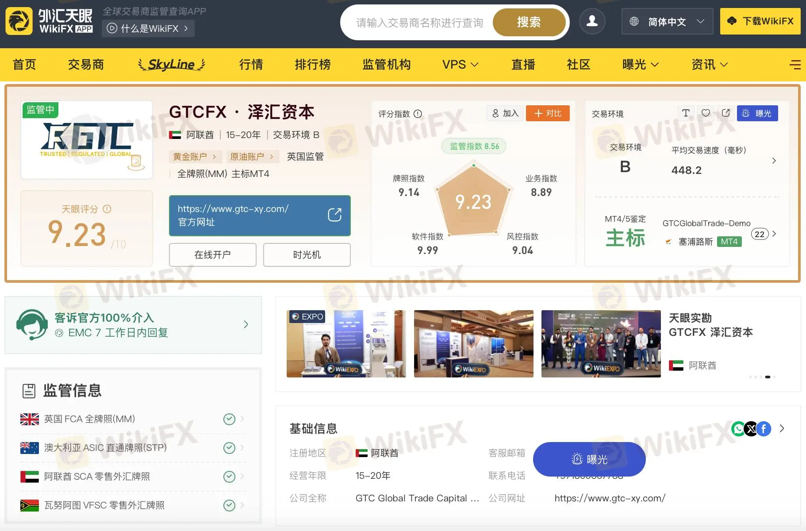Click the Facebook social icon

[x=764, y=428]
